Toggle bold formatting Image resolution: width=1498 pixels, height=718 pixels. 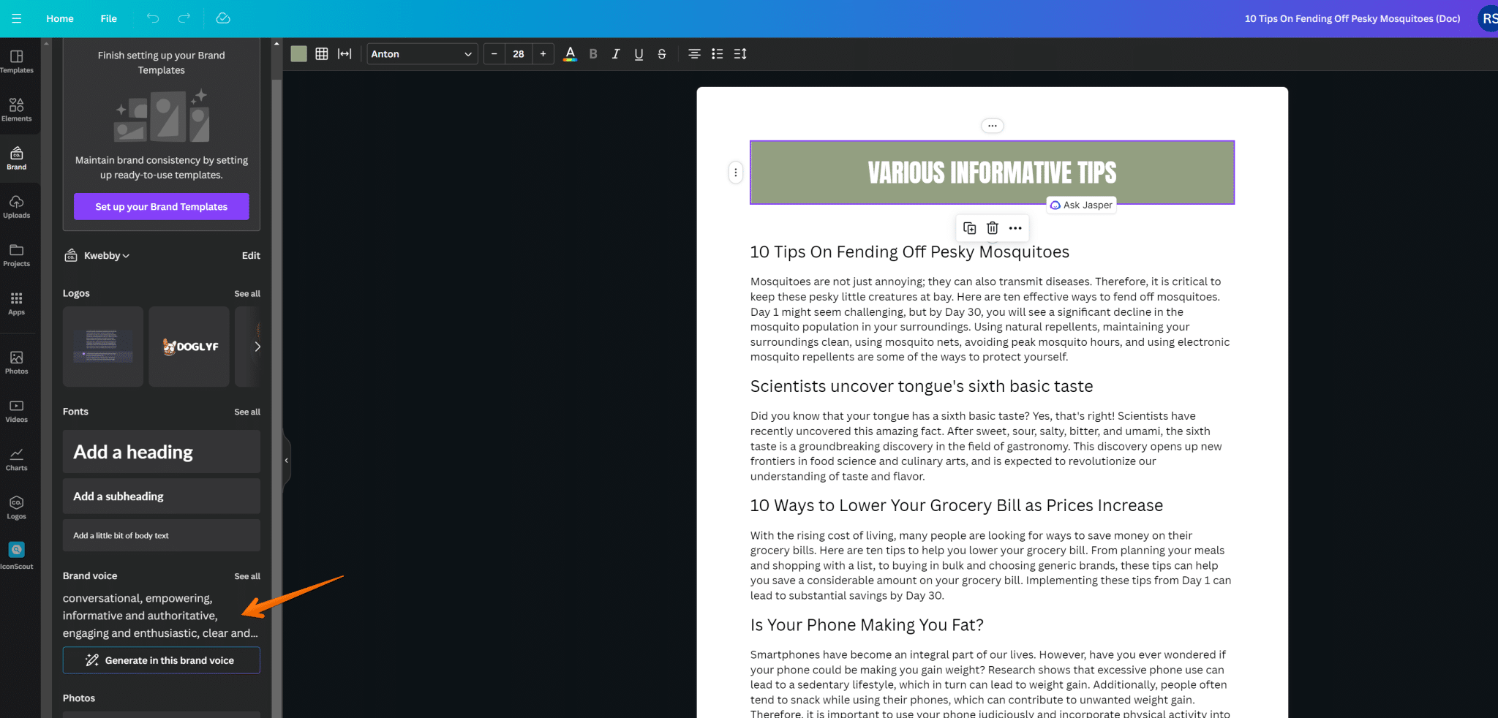tap(593, 54)
